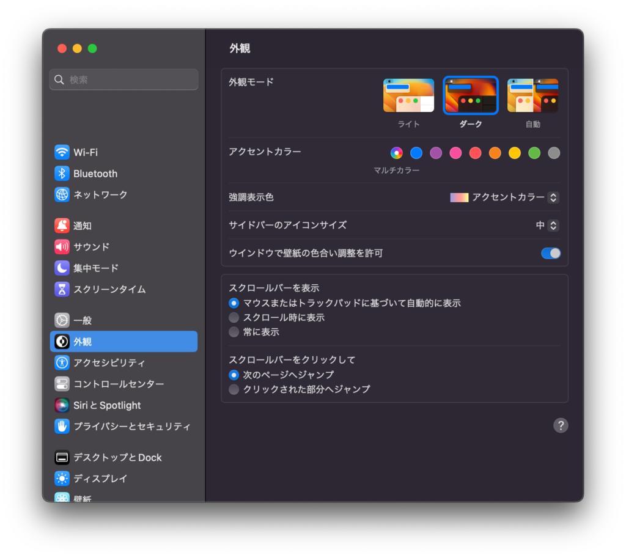Choose the ダーク appearance thumbnail

[x=471, y=95]
